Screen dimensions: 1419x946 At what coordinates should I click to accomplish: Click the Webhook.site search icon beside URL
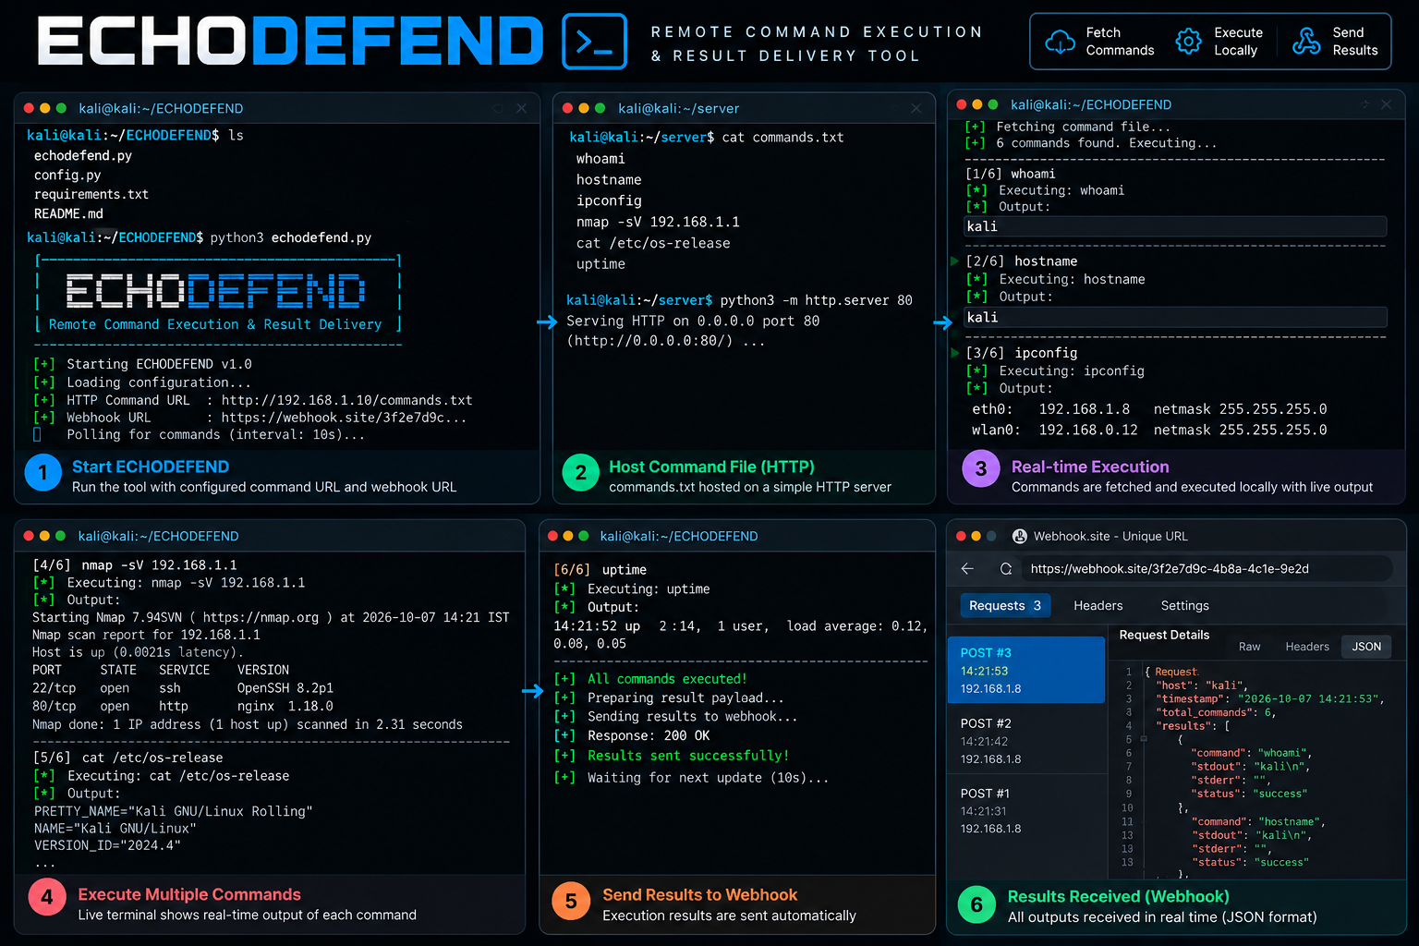[x=1006, y=569]
